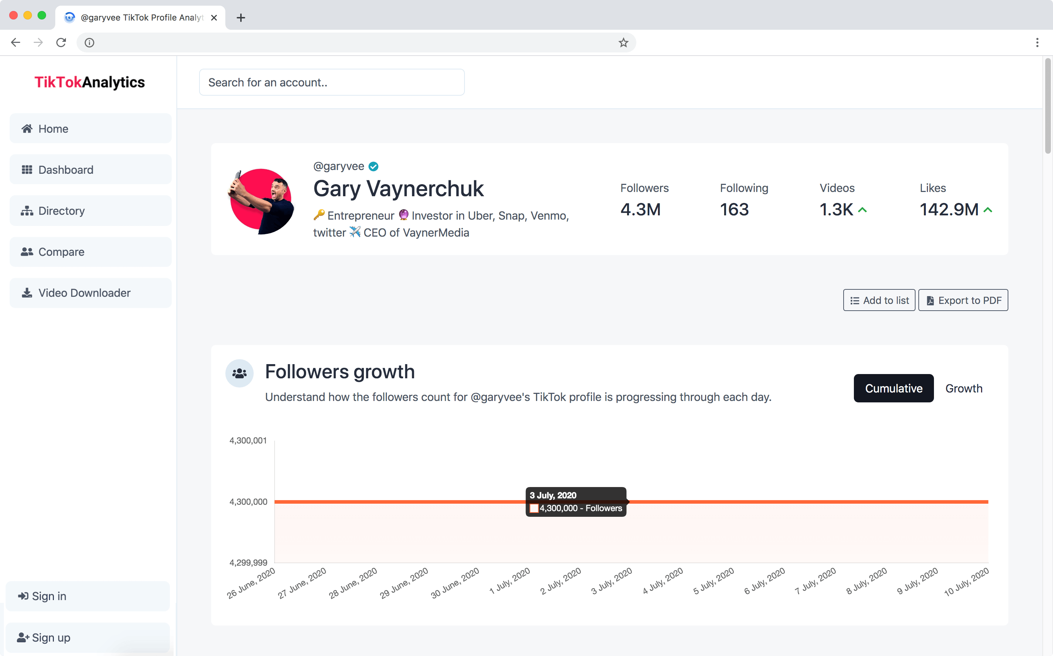
Task: Open the Directory sidebar item
Action: 90,211
